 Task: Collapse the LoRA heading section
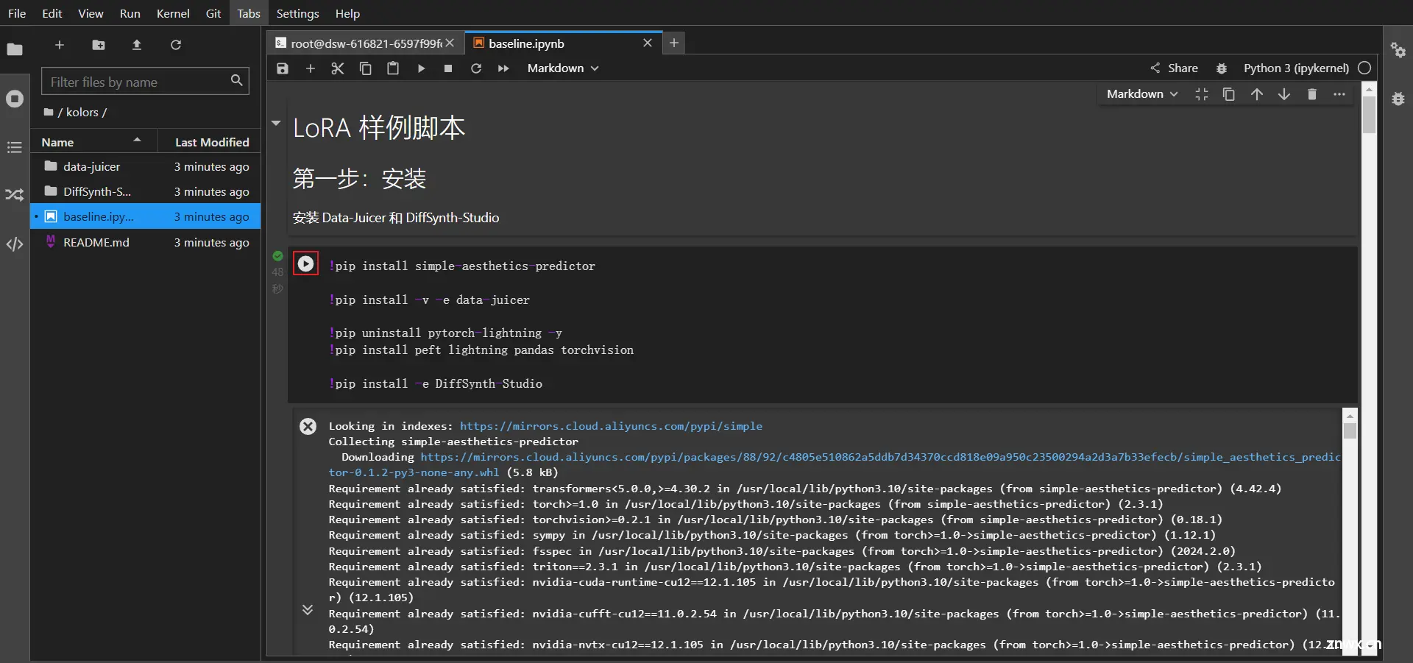pos(276,124)
